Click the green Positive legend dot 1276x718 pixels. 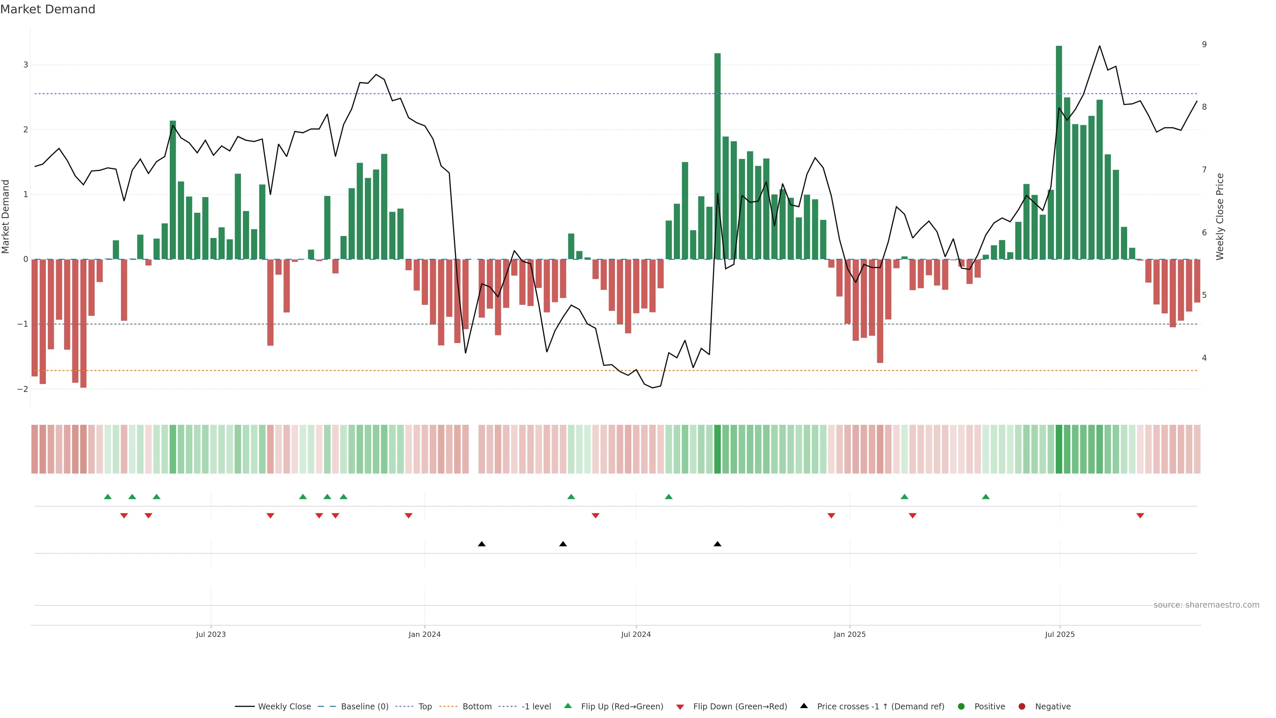click(961, 706)
